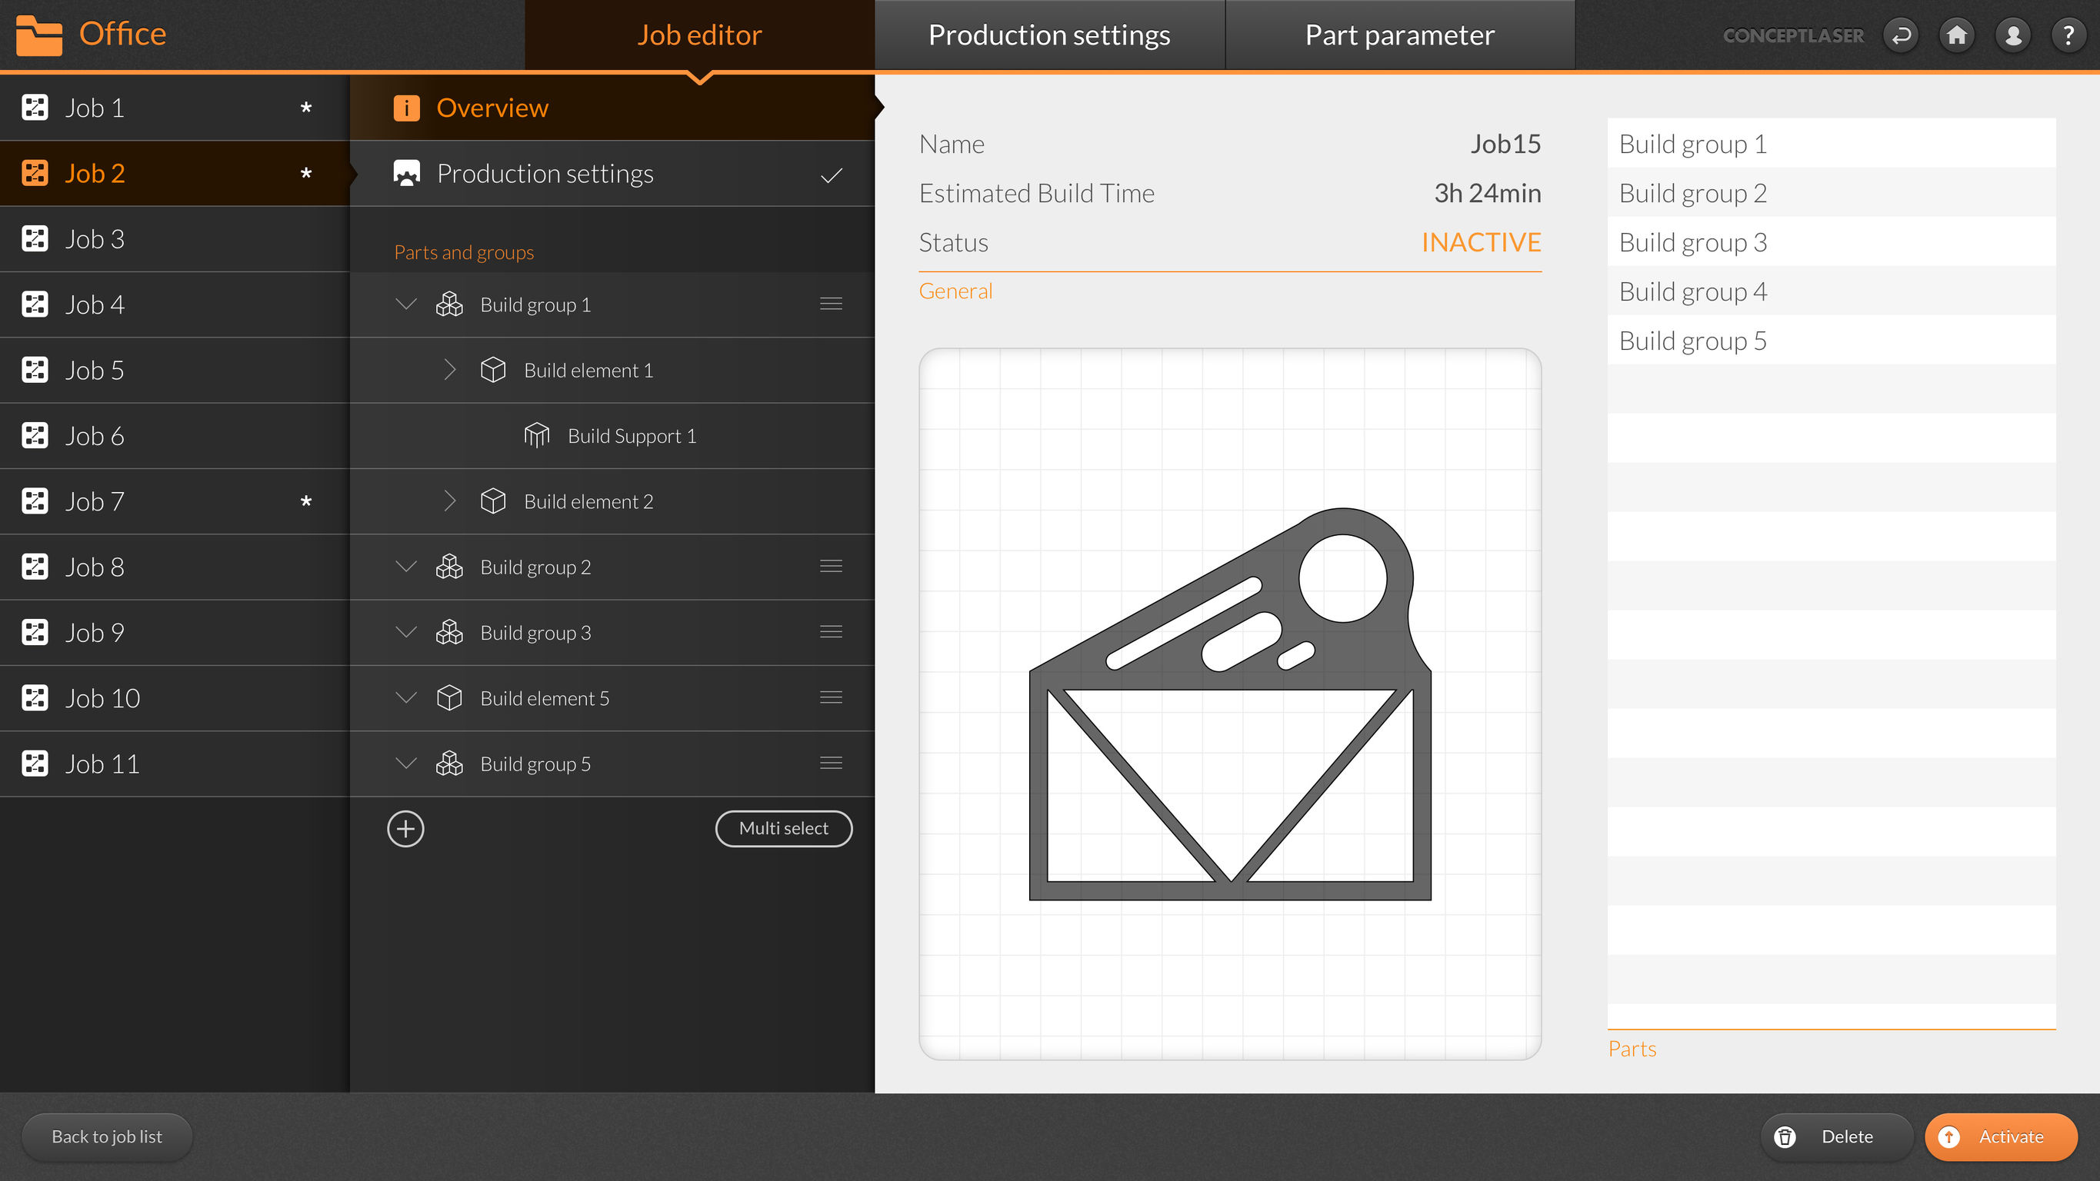The image size is (2100, 1181).
Task: Click the drag handle of Build group 1
Action: tap(831, 304)
